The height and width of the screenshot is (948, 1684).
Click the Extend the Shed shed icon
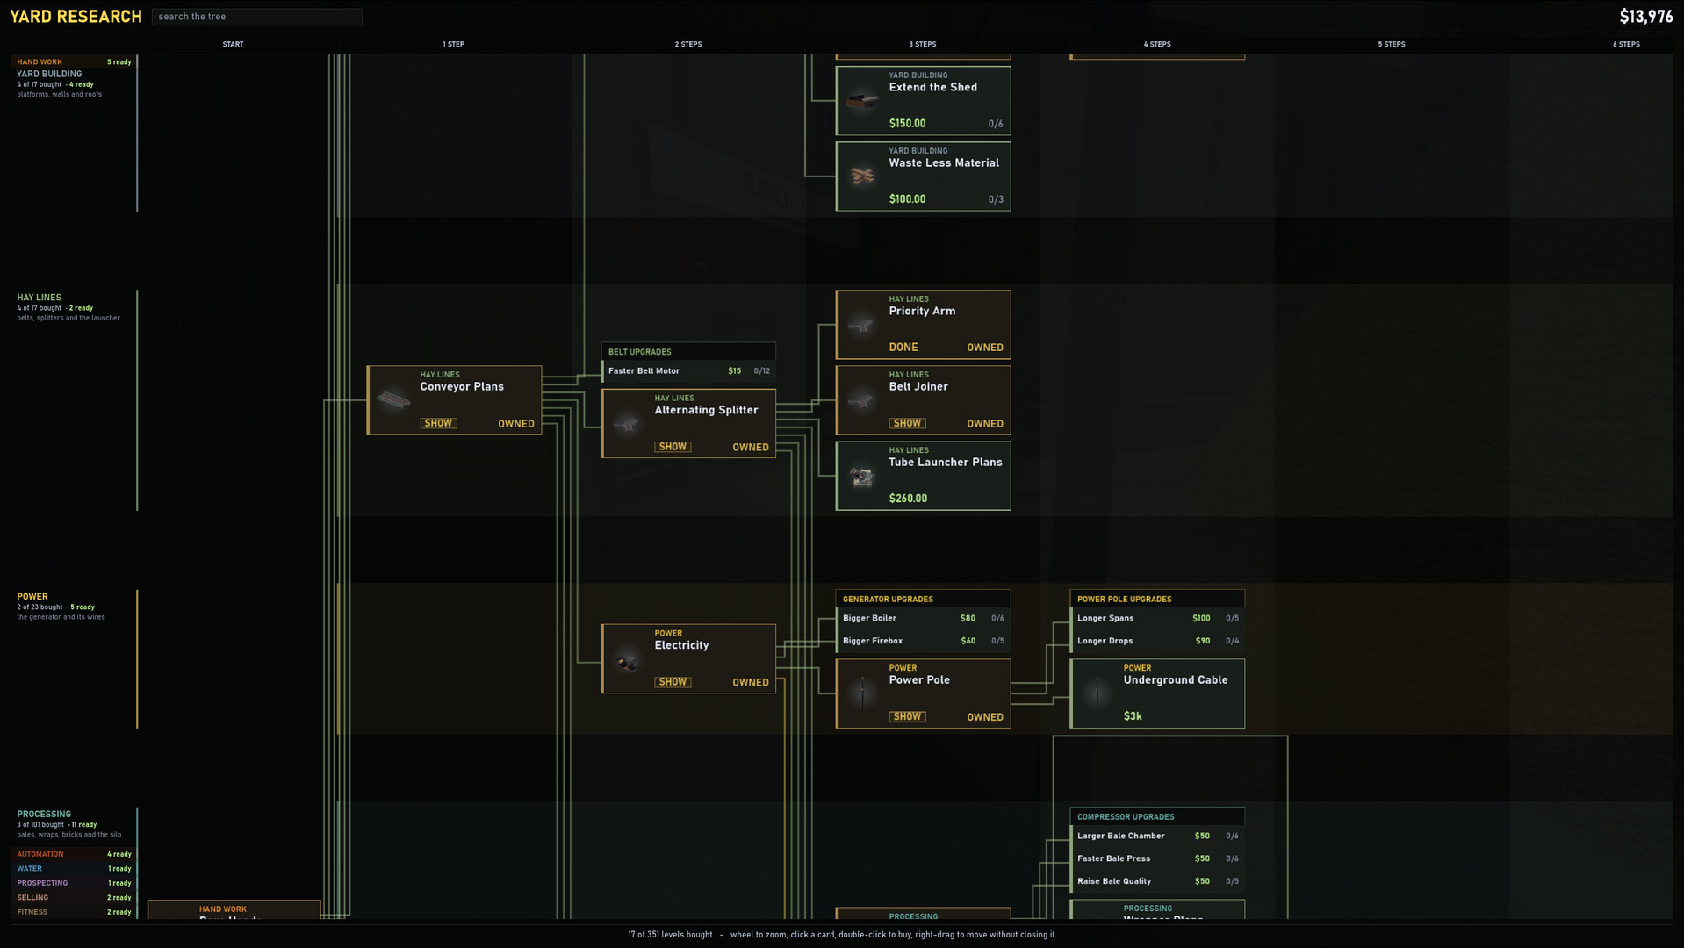point(862,101)
